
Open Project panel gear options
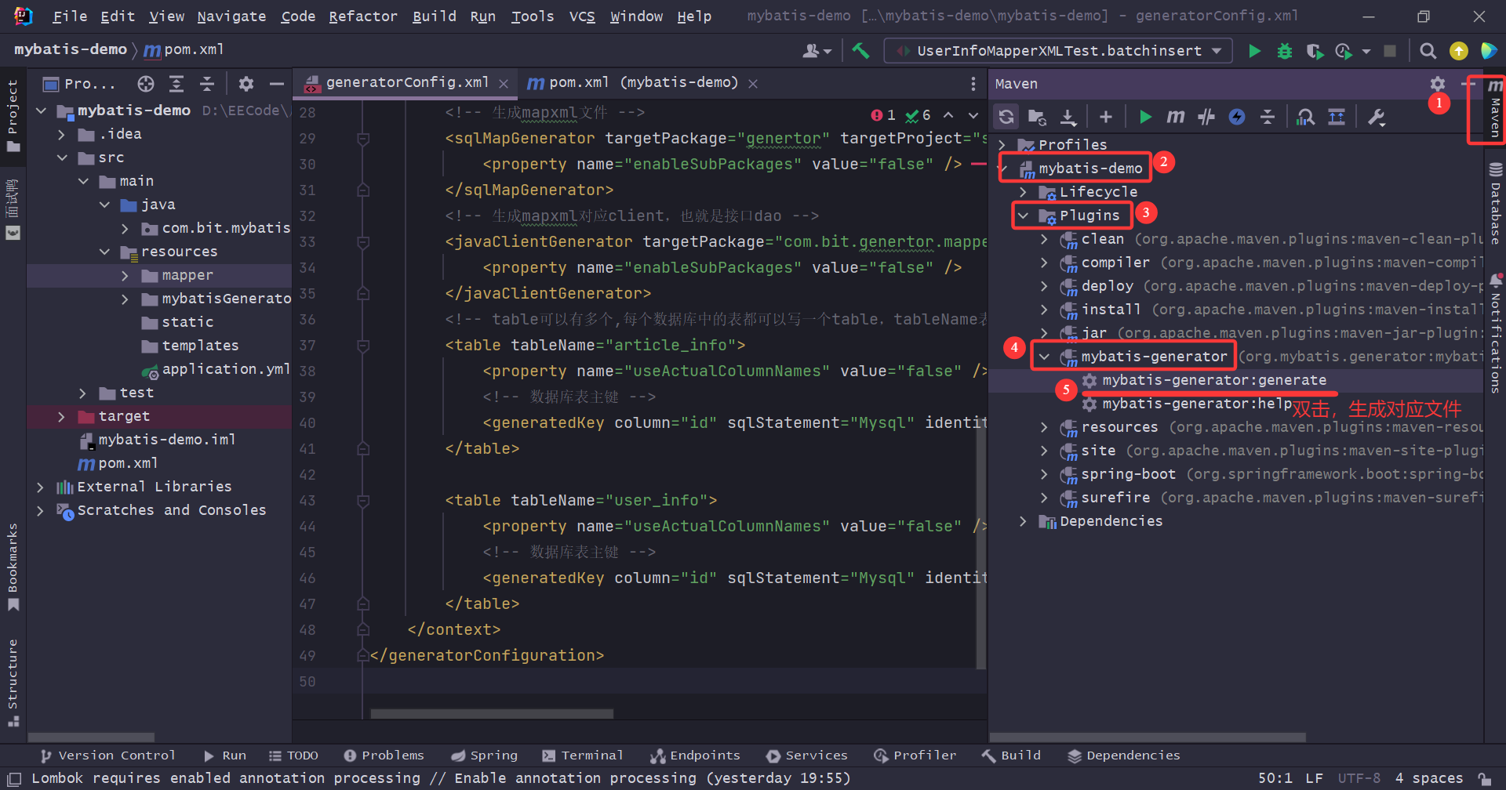point(246,84)
